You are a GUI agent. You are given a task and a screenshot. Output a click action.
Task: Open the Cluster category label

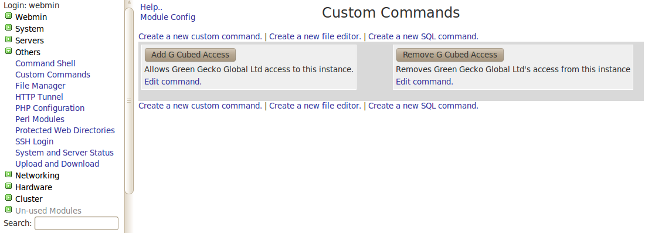[x=29, y=199]
